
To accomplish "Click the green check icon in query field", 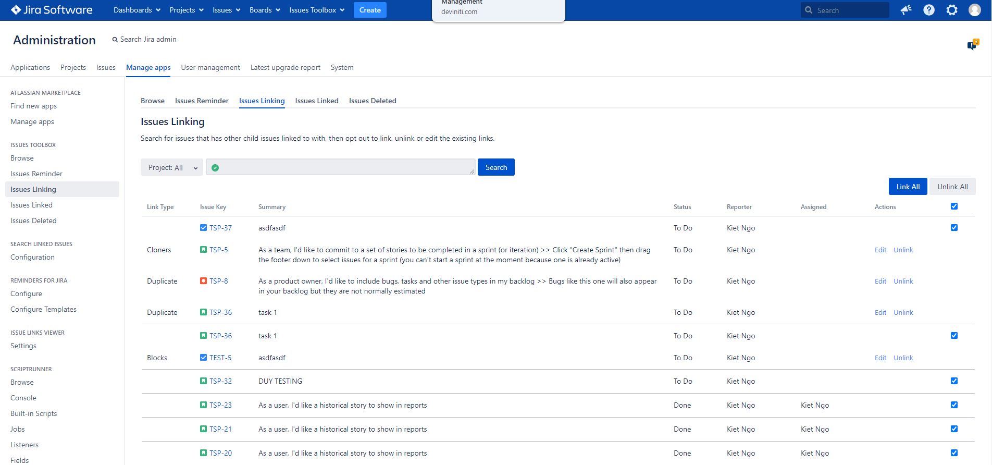I will pos(215,168).
